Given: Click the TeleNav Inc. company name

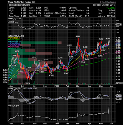Looking at the screenshot, I should tap(19, 2).
